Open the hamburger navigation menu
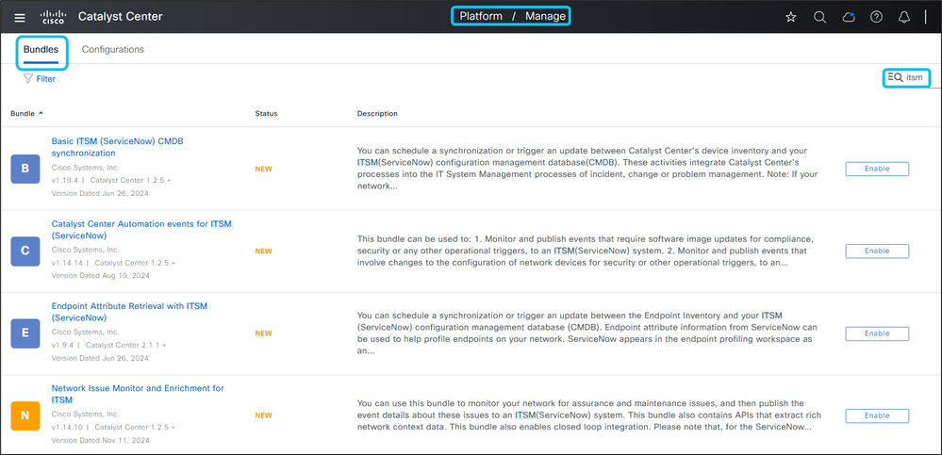This screenshot has height=455, width=942. 20,17
